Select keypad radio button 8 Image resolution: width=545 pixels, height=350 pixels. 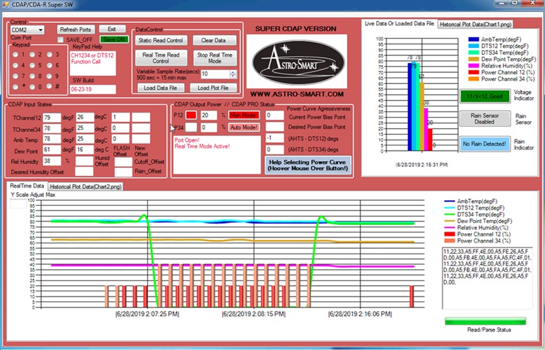click(x=32, y=76)
